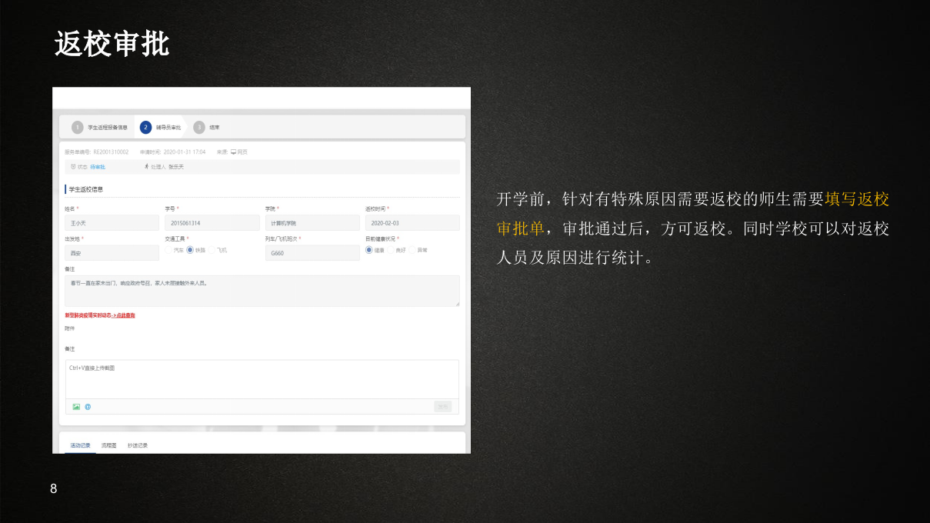The width and height of the screenshot is (930, 523).
Task: Click the blue step circle 2 辅导员审批
Action: coord(145,126)
